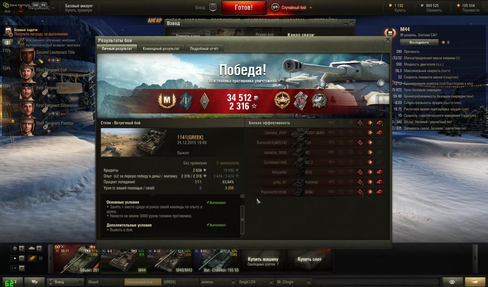Click the notifications icon at the bottom right

point(452,282)
